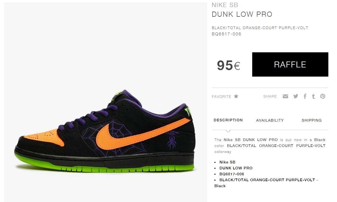Image resolution: width=337 pixels, height=202 pixels.
Task: Share product via the envelope email icon
Action: [x=285, y=96]
